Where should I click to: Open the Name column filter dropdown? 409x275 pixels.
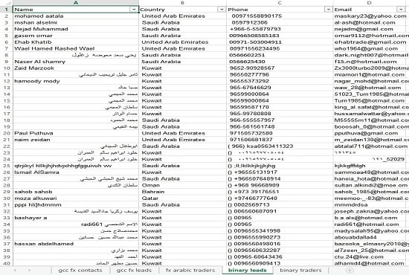(134, 10)
